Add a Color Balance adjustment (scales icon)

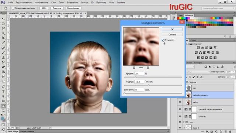pyautogui.click(x=201, y=52)
